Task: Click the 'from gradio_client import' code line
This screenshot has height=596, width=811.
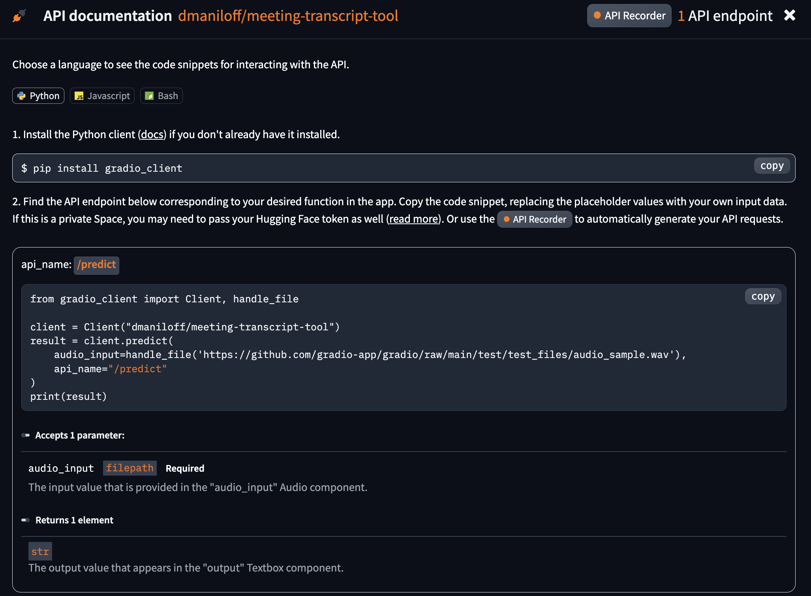Action: tap(164, 299)
